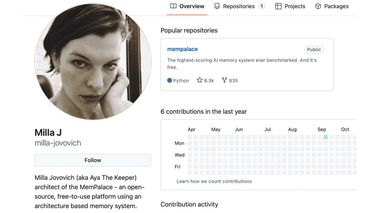Screen dimensions: 379x213
Task: Click the milla-jovovich username
Action: [58, 143]
